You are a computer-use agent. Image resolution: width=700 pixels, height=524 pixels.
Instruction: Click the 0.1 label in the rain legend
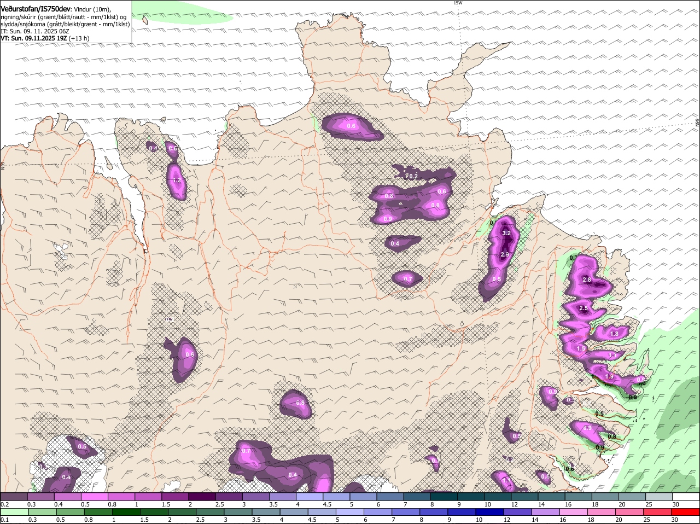click(x=4, y=520)
